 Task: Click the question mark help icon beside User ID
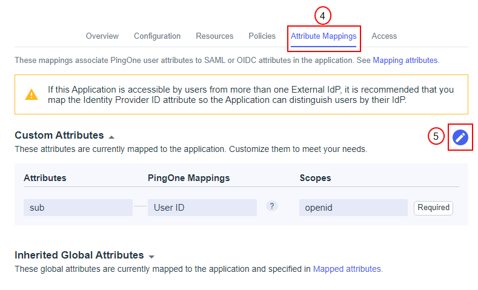(271, 206)
